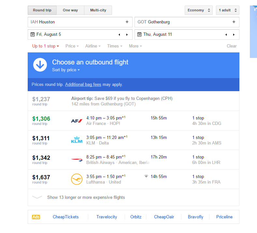The image size is (257, 233).
Task: Add another destination with plus next to Gothenburg
Action: (234, 22)
